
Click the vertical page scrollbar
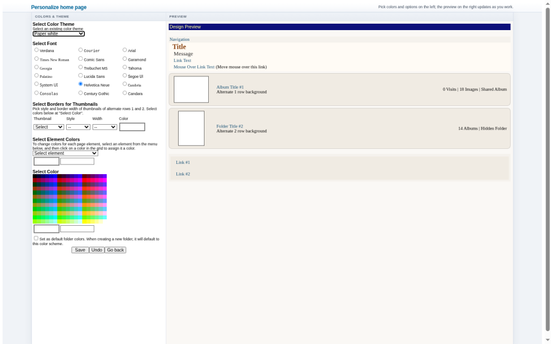coord(547,168)
